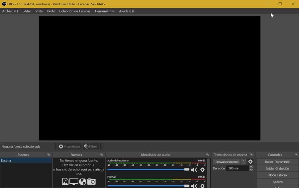Click the monitor display capture icon

pyautogui.click(x=74, y=182)
